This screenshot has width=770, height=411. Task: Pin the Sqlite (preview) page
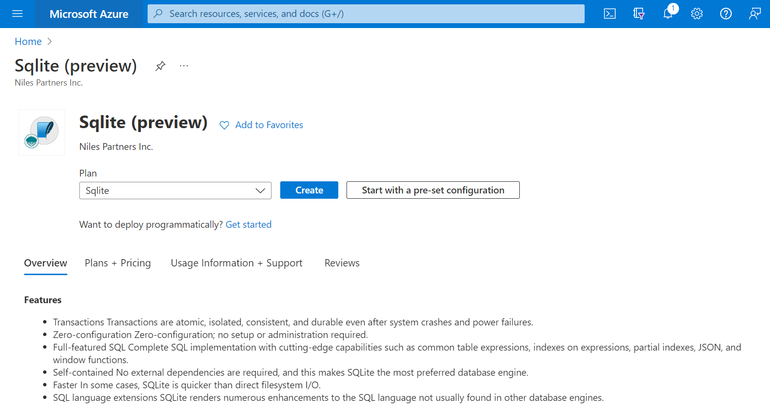(x=160, y=66)
